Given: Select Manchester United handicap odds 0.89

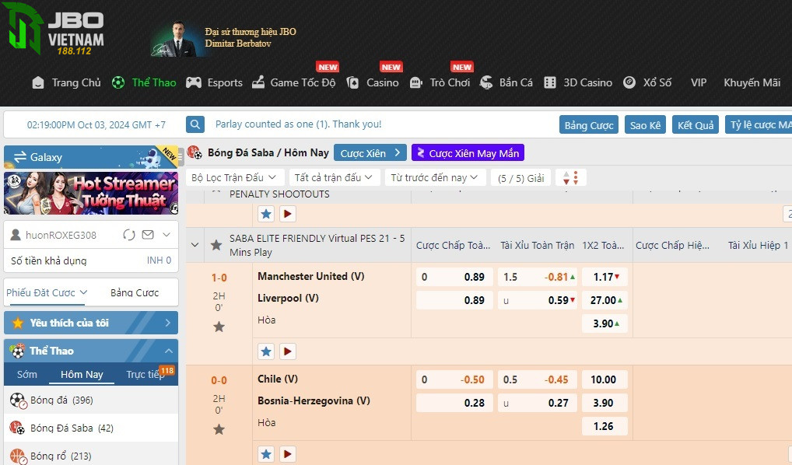Looking at the screenshot, I should [454, 277].
